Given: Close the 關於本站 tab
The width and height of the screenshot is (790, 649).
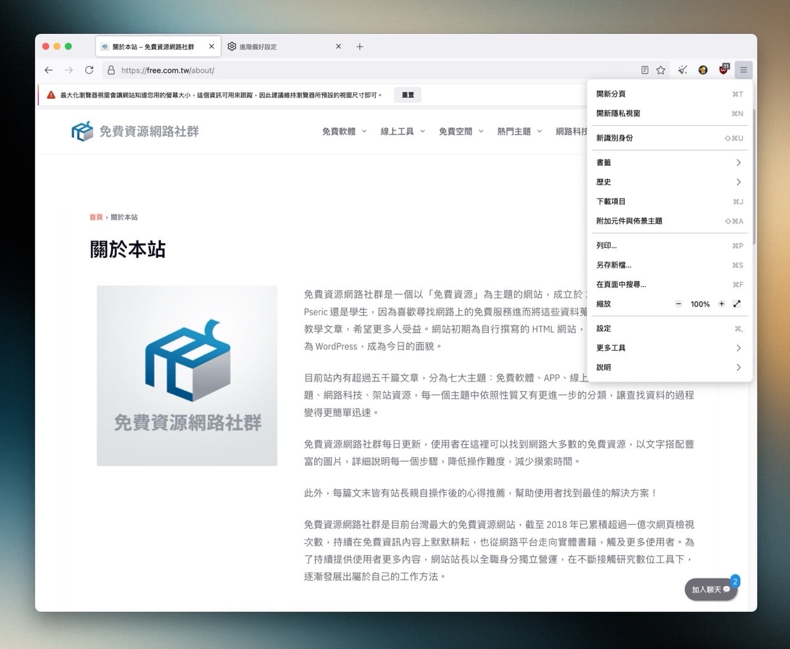Looking at the screenshot, I should (211, 46).
